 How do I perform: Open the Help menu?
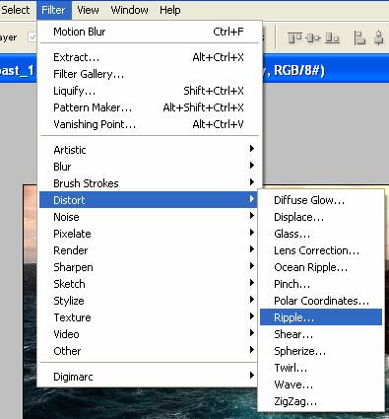(170, 10)
